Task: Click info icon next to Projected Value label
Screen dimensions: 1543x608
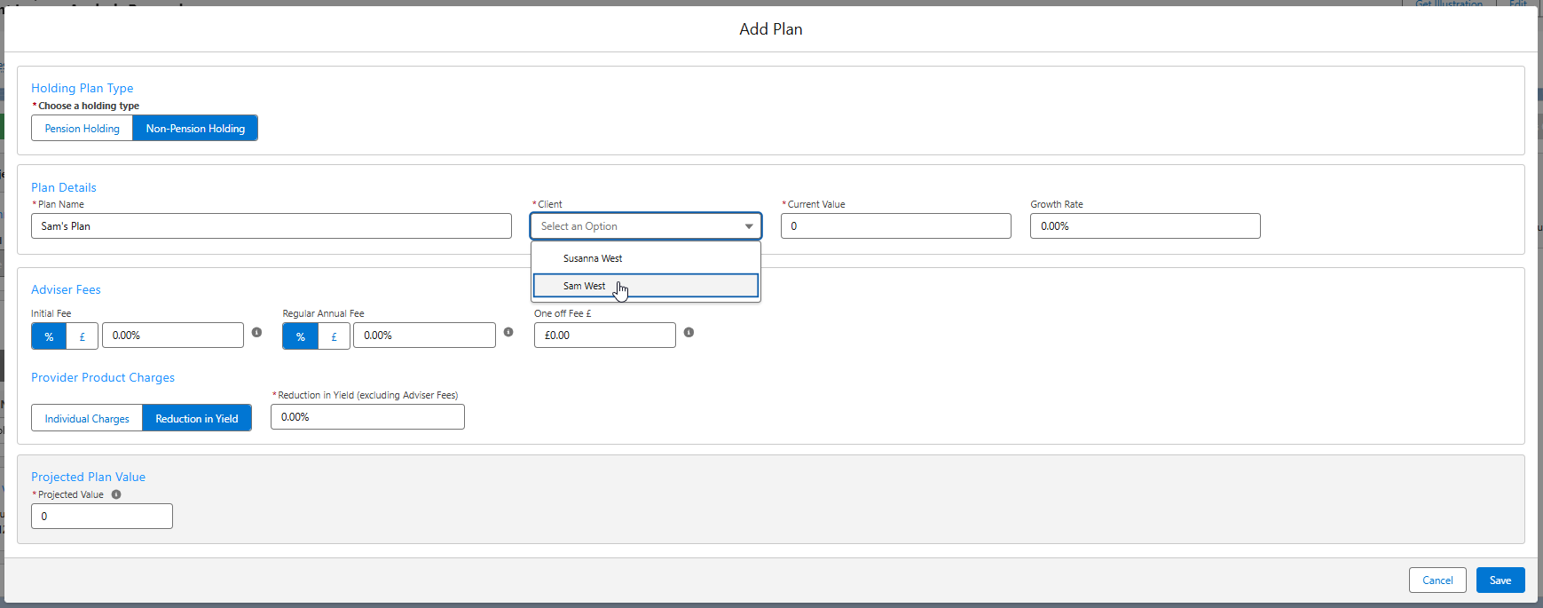Action: [116, 494]
